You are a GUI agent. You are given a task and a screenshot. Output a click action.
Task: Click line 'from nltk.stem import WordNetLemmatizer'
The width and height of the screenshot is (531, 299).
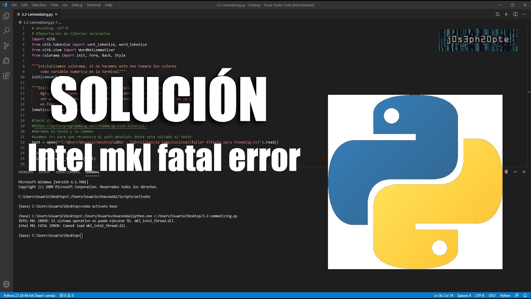(73, 50)
